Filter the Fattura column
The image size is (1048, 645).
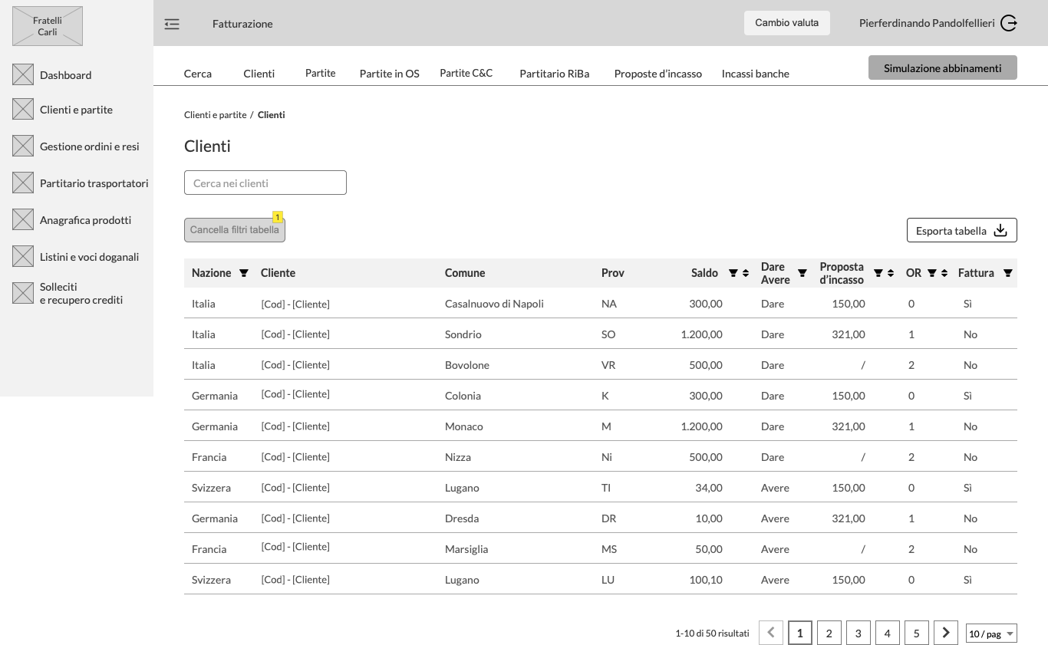(1008, 273)
